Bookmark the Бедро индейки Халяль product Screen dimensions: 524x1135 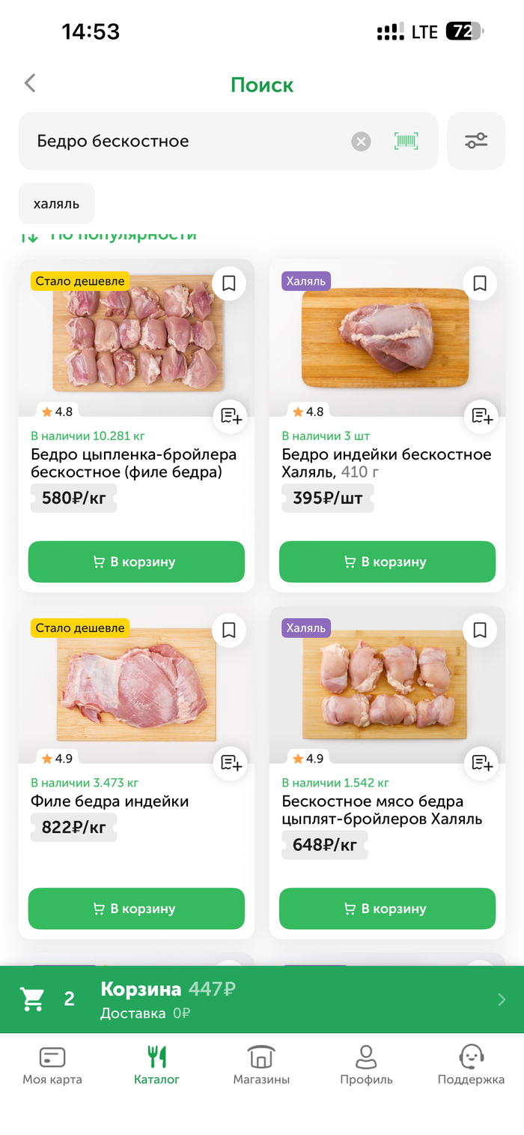pyautogui.click(x=479, y=283)
